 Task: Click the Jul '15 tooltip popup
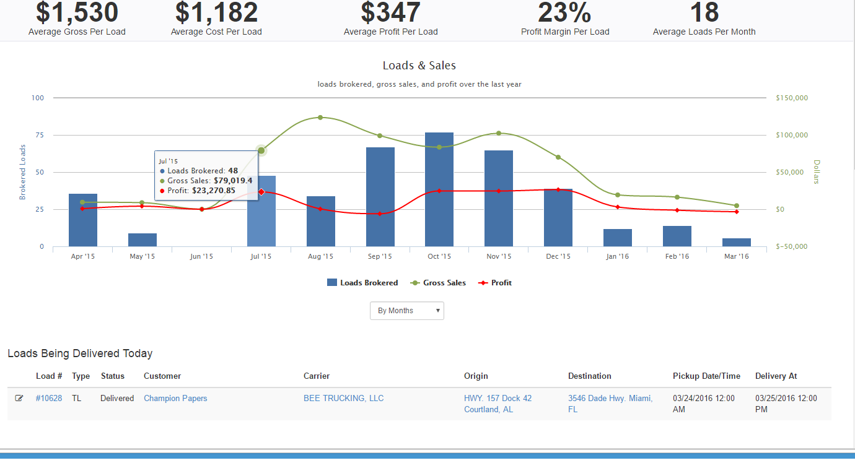(206, 175)
